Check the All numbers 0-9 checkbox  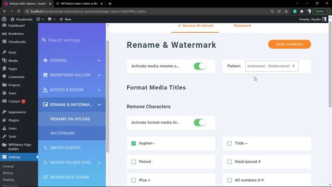[229, 180]
